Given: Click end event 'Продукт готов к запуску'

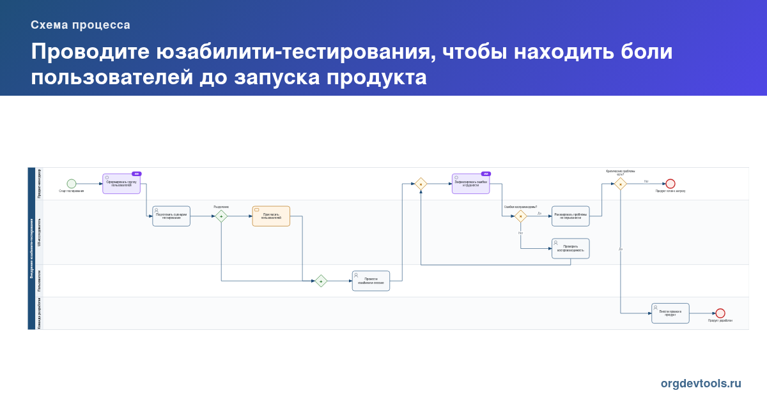Looking at the screenshot, I should (670, 184).
